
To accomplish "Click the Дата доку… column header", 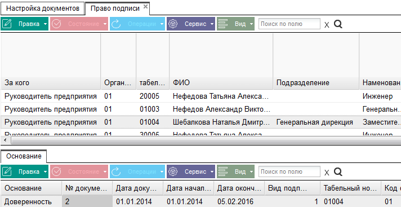I will 137,188.
